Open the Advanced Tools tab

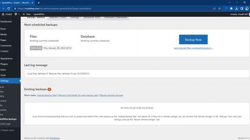tap(92, 18)
